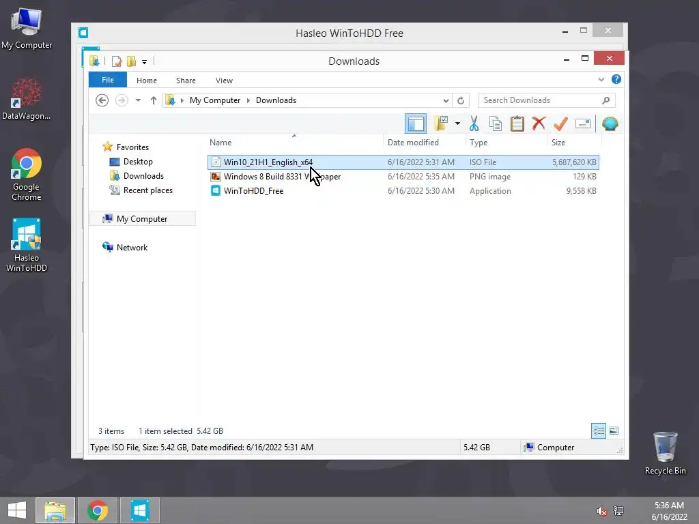Click the search magnifier icon
Screen dimensions: 699x524
click(x=606, y=100)
